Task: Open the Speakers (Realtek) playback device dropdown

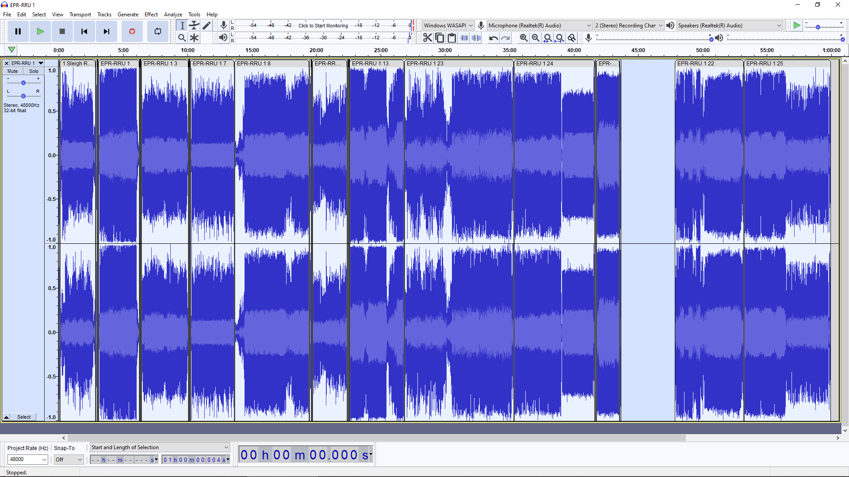Action: coord(730,26)
